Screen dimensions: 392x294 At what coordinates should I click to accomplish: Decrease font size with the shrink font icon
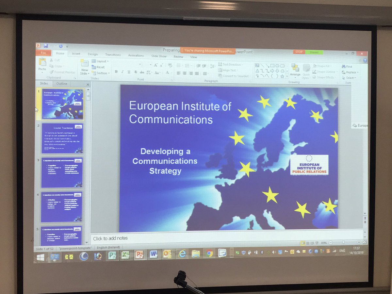[162, 65]
